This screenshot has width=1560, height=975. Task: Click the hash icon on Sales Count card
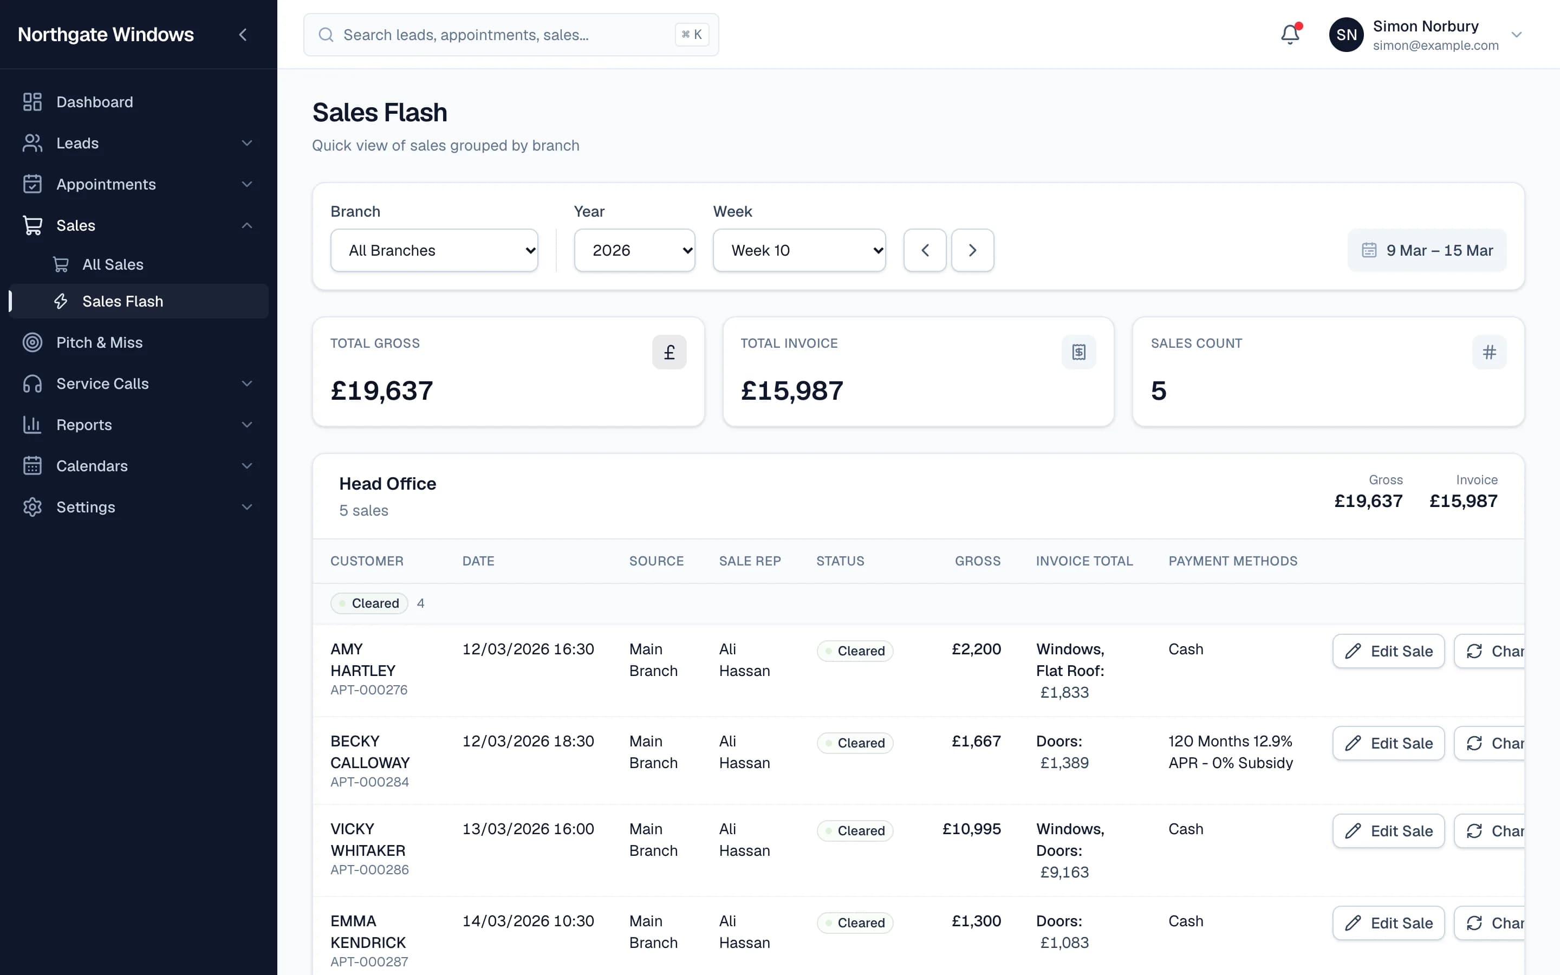point(1489,352)
